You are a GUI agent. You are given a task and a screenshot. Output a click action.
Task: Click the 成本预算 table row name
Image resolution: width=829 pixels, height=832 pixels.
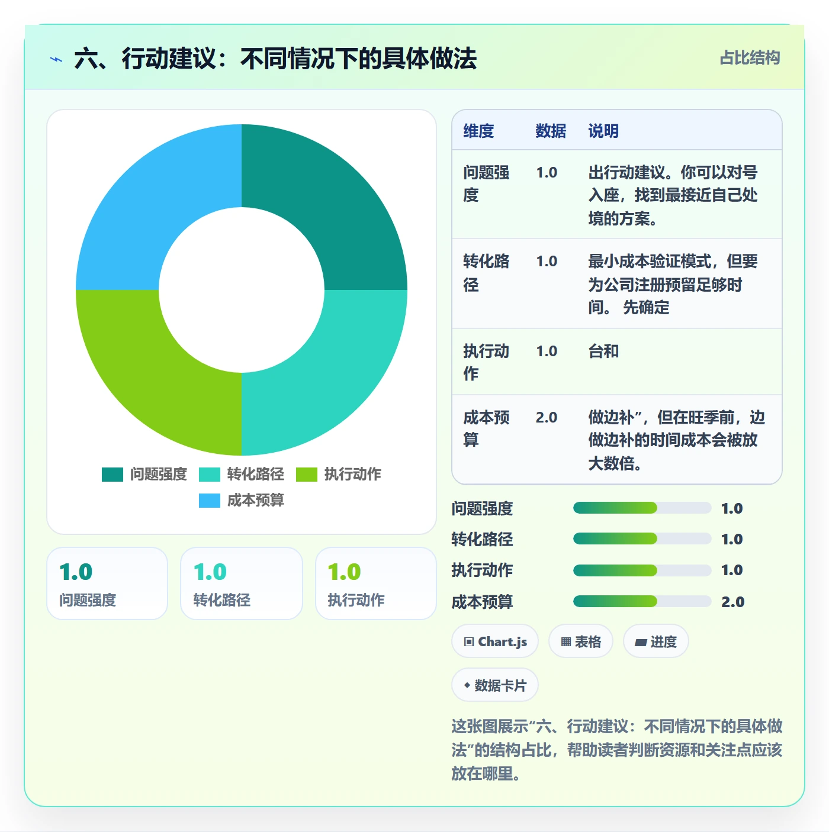486,428
